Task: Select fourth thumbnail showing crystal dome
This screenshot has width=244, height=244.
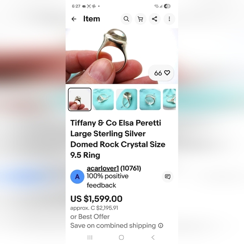Action: point(150,99)
